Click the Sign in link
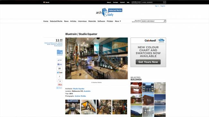Image resolution: width=209 pixels, height=117 pixels. pyautogui.click(x=157, y=6)
